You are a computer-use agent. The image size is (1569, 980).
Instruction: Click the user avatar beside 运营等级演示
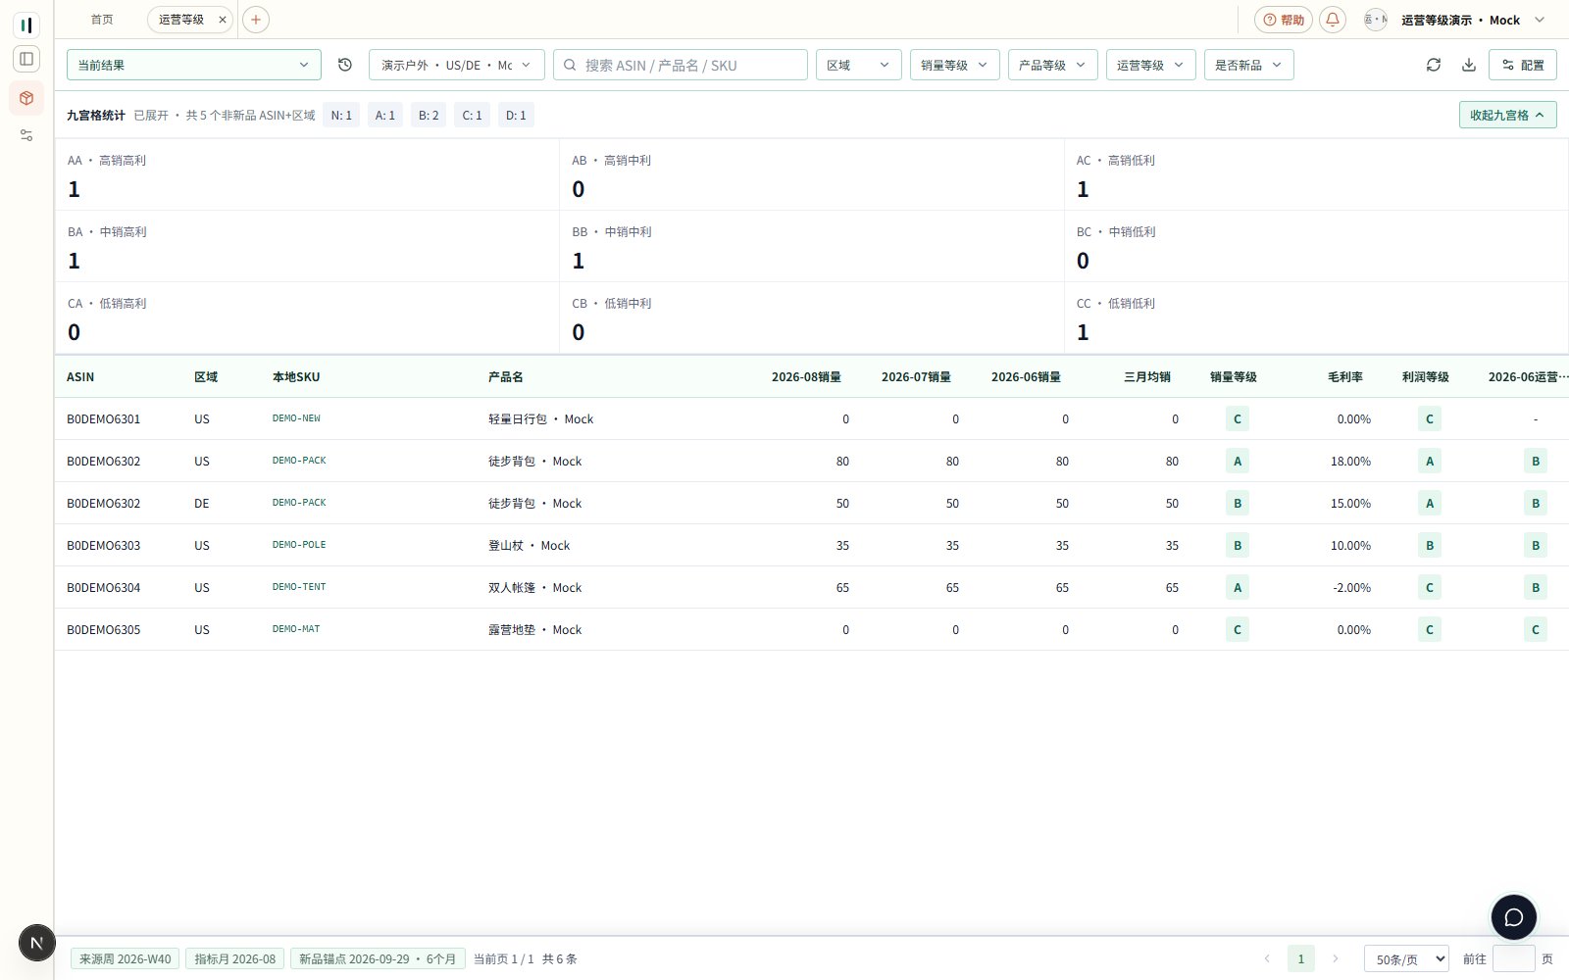pyautogui.click(x=1376, y=20)
